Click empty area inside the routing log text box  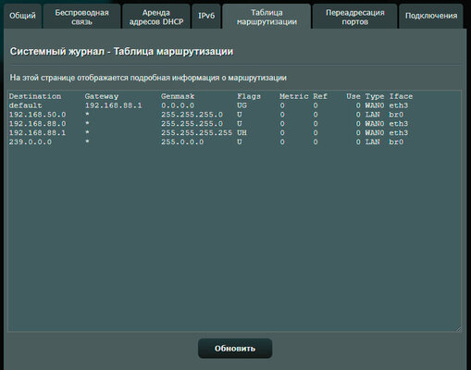pos(234,238)
